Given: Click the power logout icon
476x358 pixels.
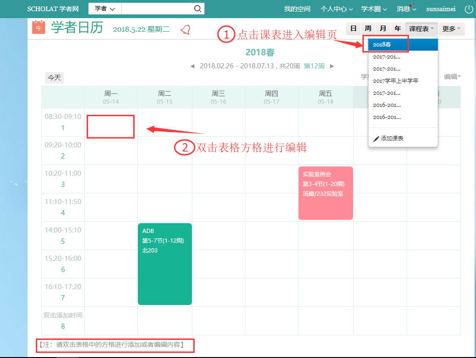Looking at the screenshot, I should pos(469,9).
